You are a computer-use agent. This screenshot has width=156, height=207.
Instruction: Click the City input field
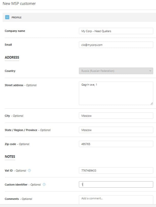point(116,116)
